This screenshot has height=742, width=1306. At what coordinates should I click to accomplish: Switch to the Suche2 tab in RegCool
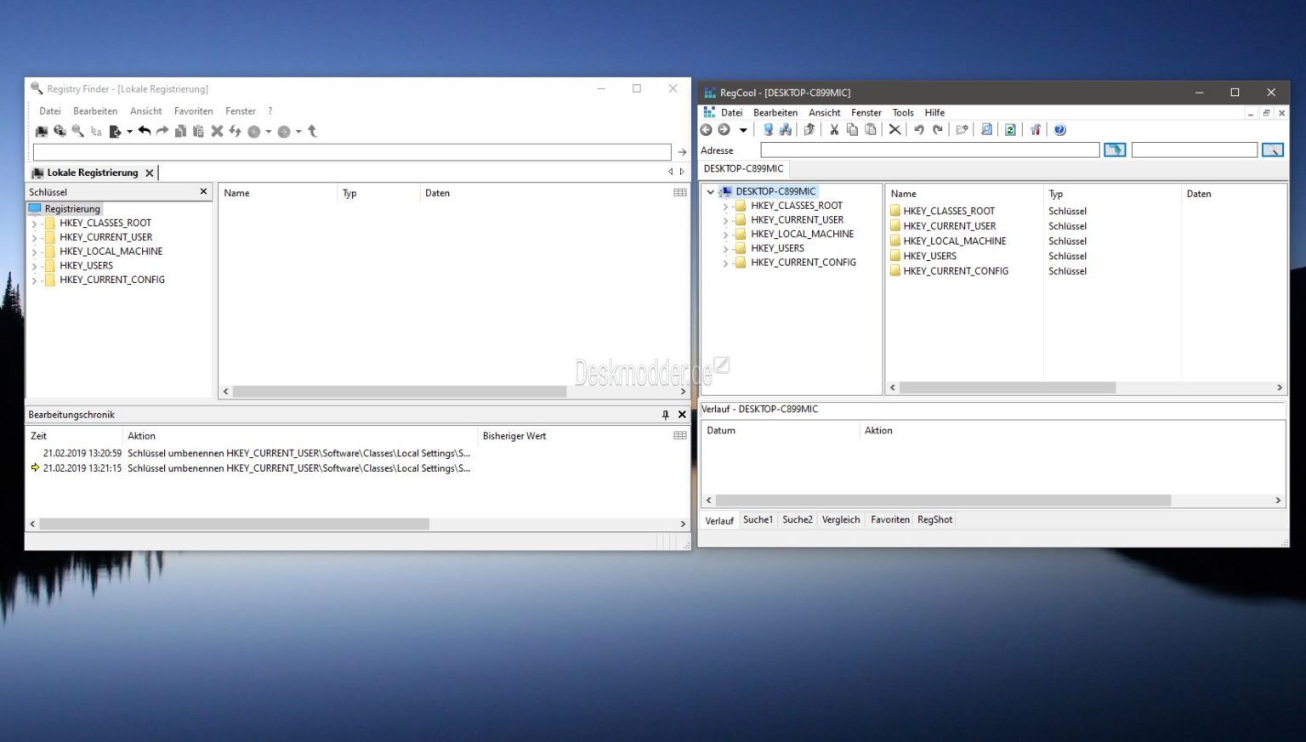point(797,519)
